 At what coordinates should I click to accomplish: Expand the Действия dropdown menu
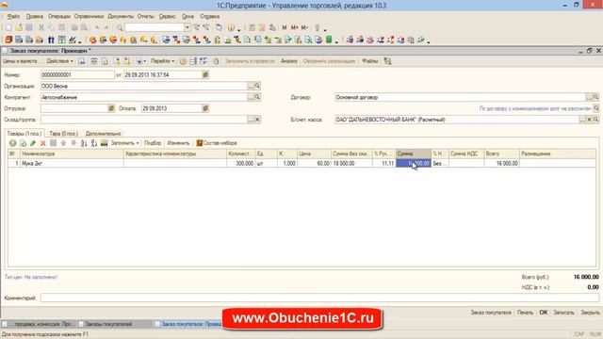(x=59, y=61)
